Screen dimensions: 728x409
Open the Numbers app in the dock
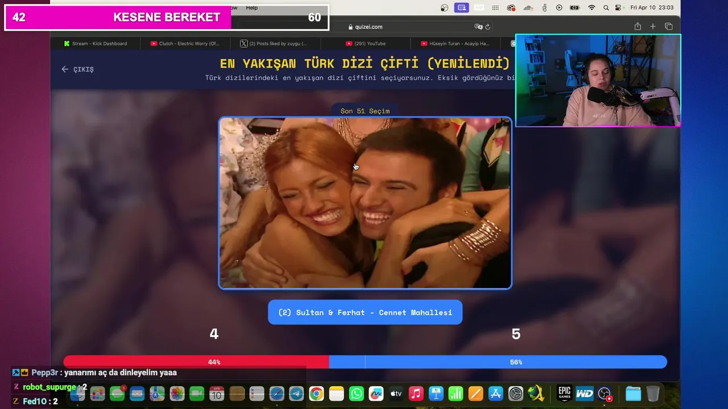point(456,393)
